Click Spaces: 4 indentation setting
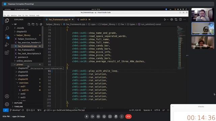The image size is (216, 121). click(x=147, y=110)
